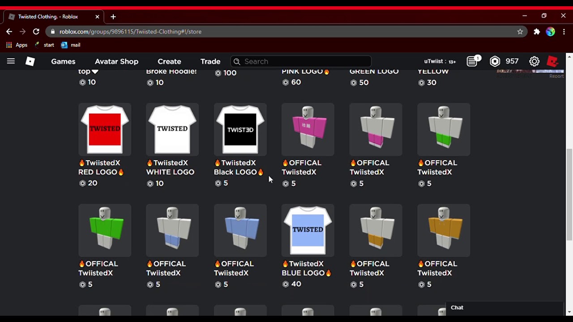Screen dimensions: 573x322
Task: Click the price 60 under PINK LOGO
Action: click(296, 82)
